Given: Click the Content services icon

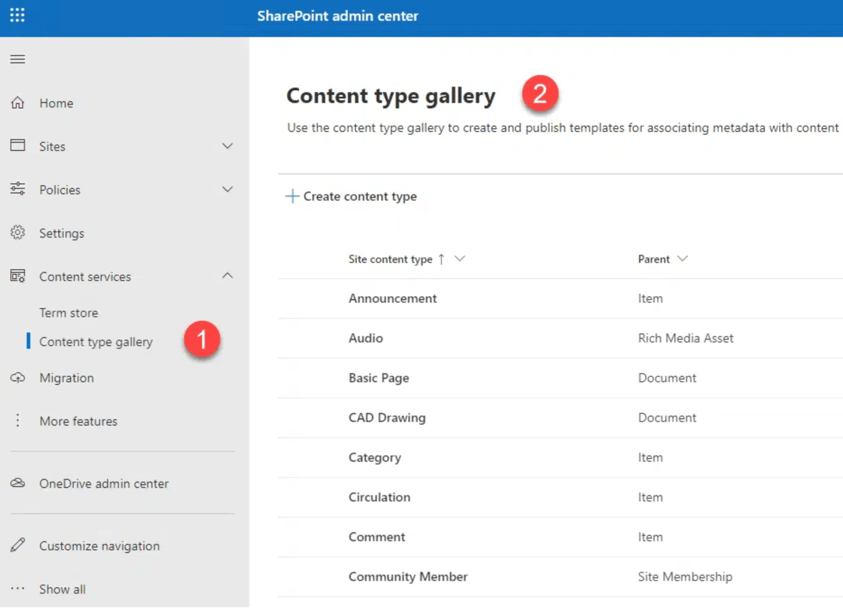Looking at the screenshot, I should (17, 276).
